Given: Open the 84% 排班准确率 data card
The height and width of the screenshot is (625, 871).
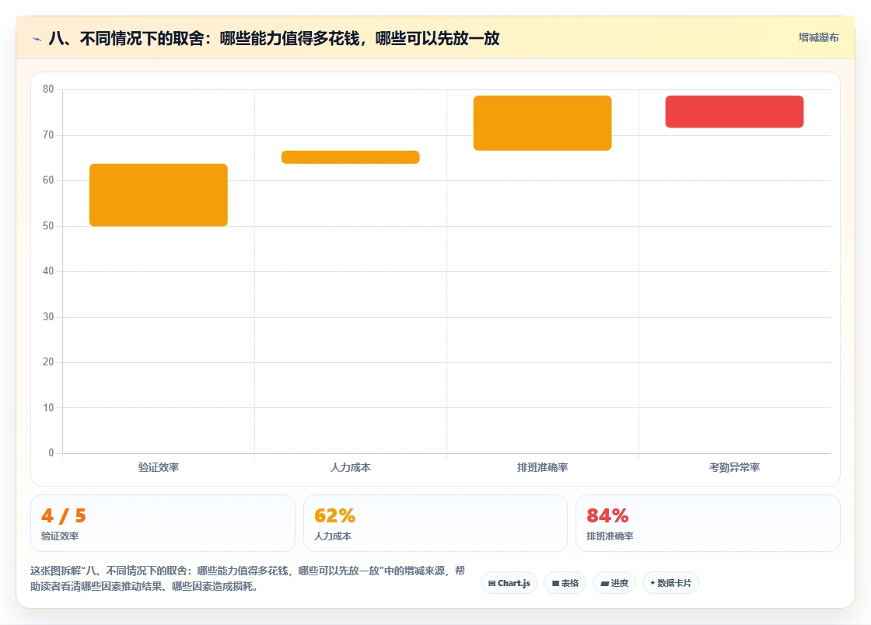Looking at the screenshot, I should [708, 523].
